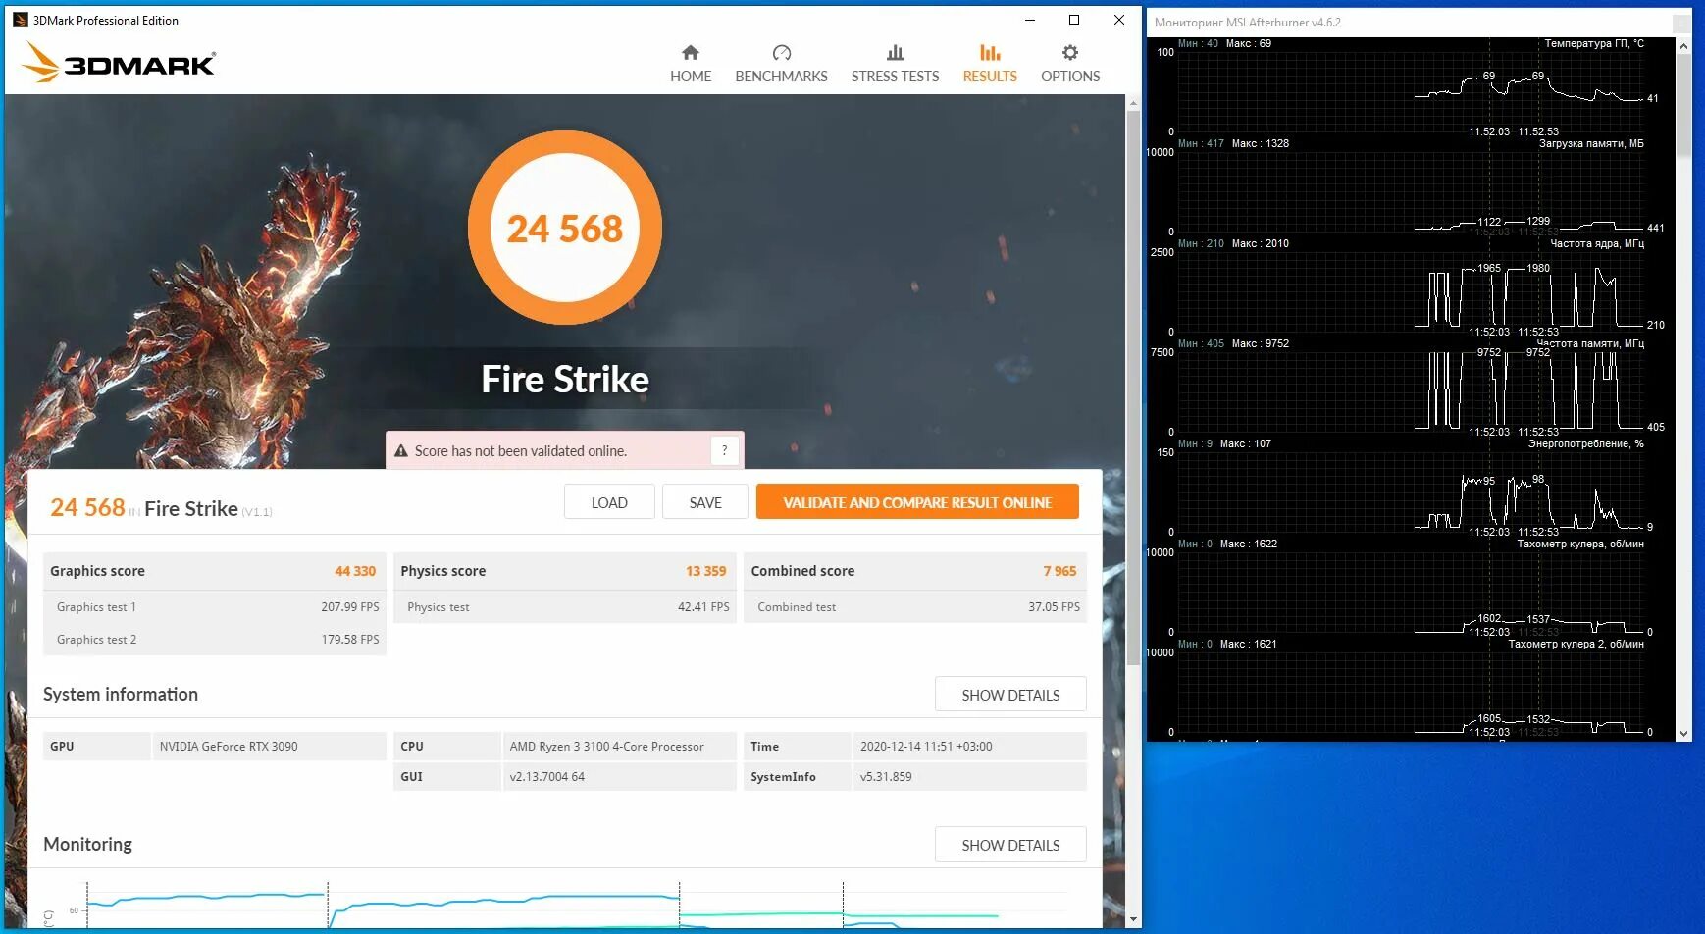Minimize the 3DMark window
Screen dimensions: 1705x934
coord(1030,20)
